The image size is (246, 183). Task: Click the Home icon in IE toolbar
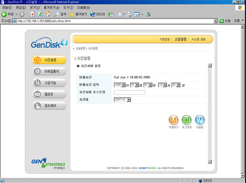pos(48,14)
